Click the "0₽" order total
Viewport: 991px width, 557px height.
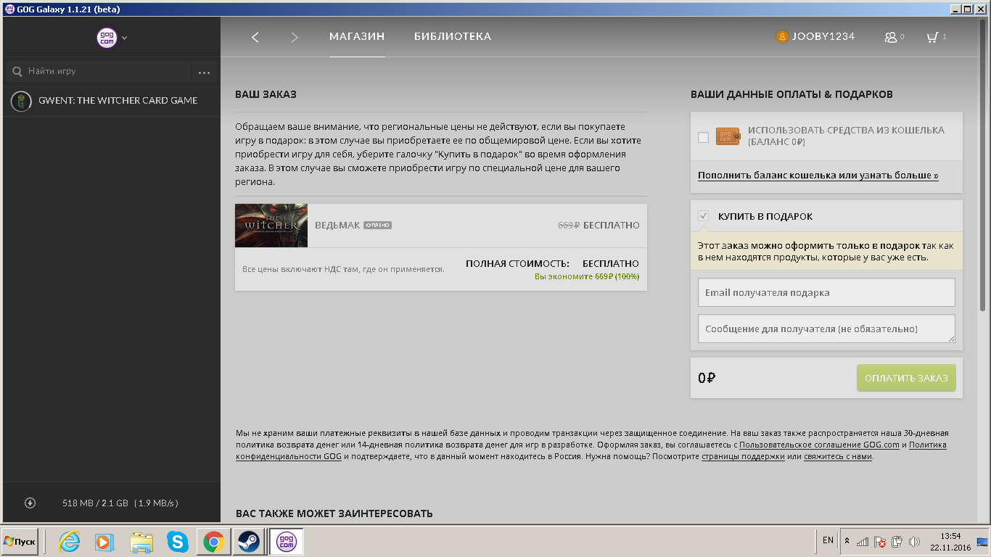point(707,378)
